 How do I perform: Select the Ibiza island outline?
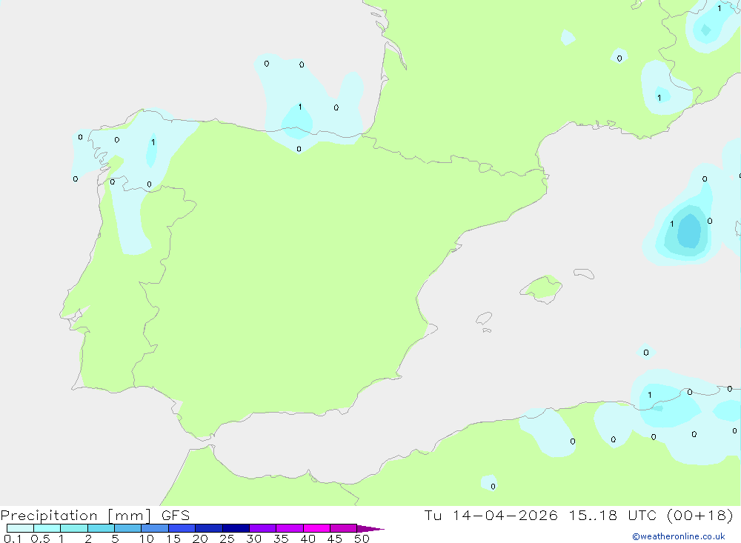(484, 319)
